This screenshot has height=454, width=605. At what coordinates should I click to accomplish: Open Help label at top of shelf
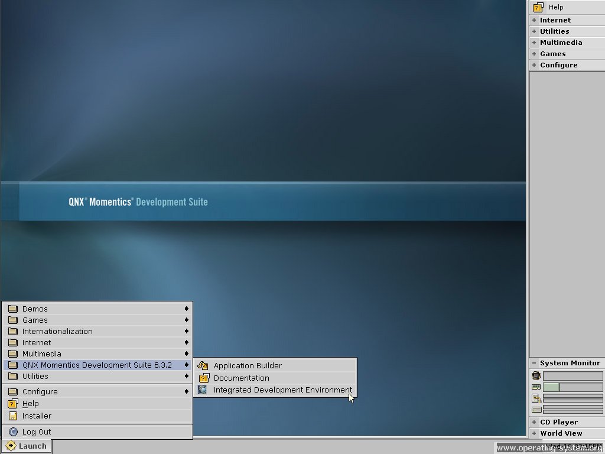(556, 7)
